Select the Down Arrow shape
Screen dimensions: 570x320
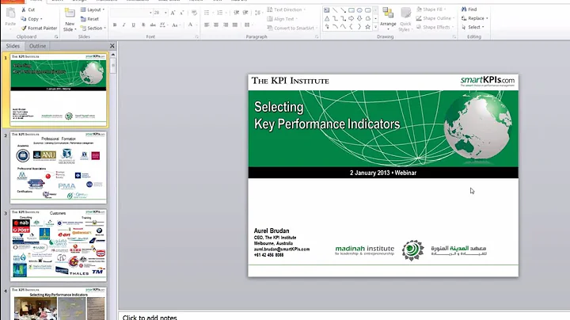[359, 18]
